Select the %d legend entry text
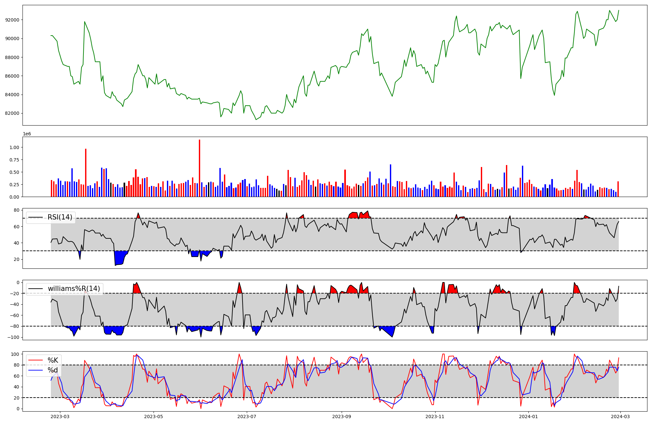652x424 pixels. [x=53, y=370]
